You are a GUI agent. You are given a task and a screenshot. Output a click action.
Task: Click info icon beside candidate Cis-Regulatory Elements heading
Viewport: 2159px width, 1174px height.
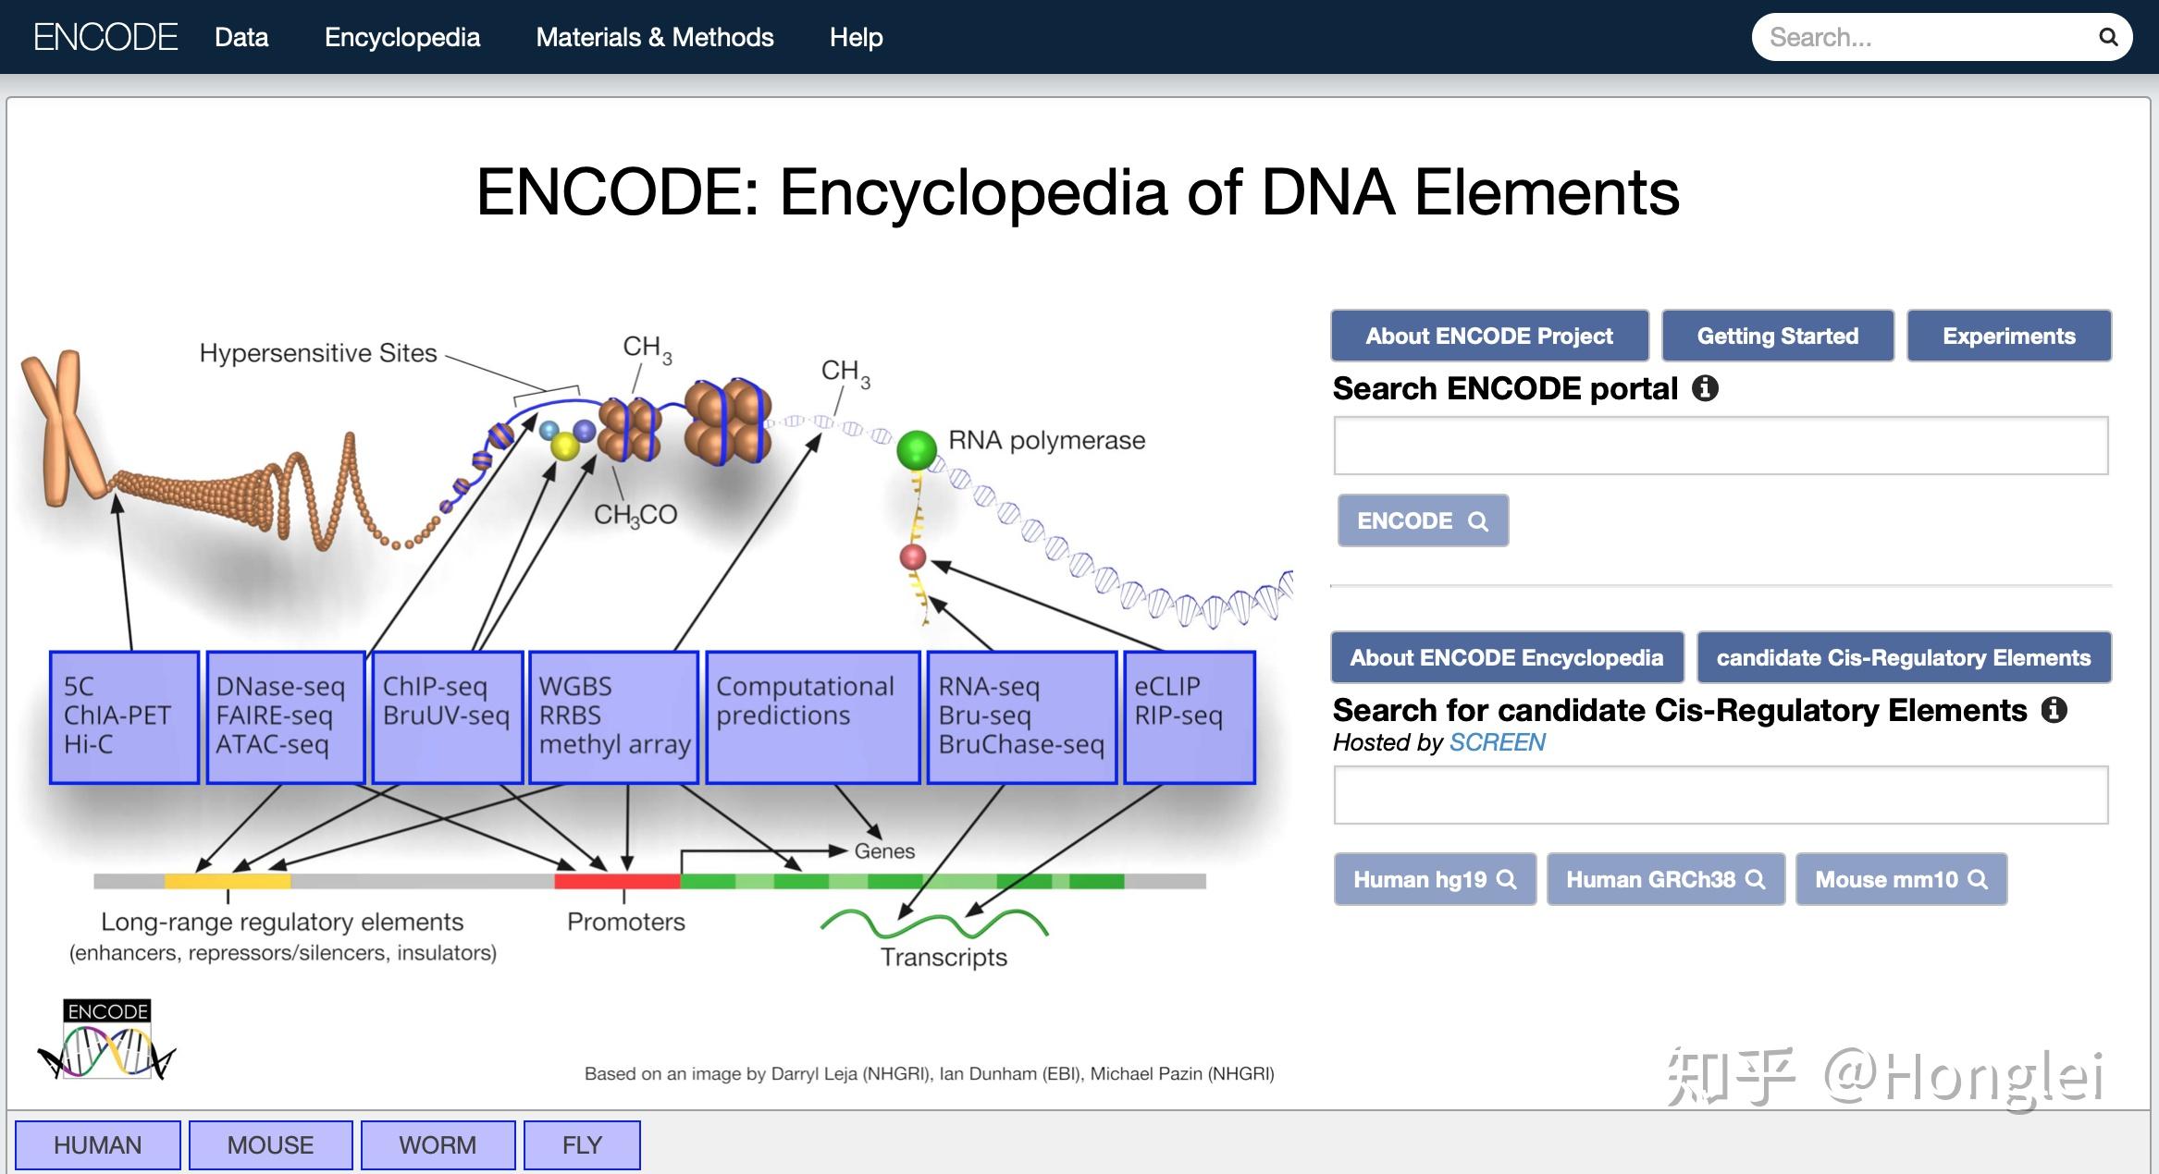2054,710
